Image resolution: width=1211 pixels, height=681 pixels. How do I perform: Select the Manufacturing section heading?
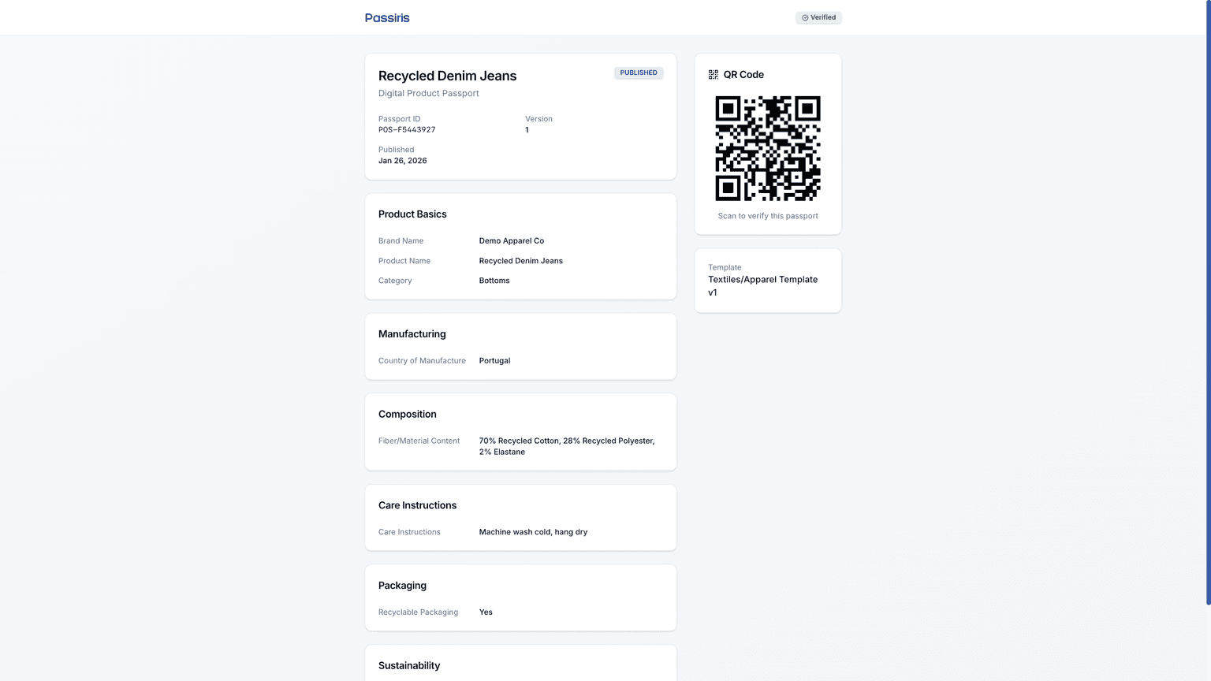(412, 333)
